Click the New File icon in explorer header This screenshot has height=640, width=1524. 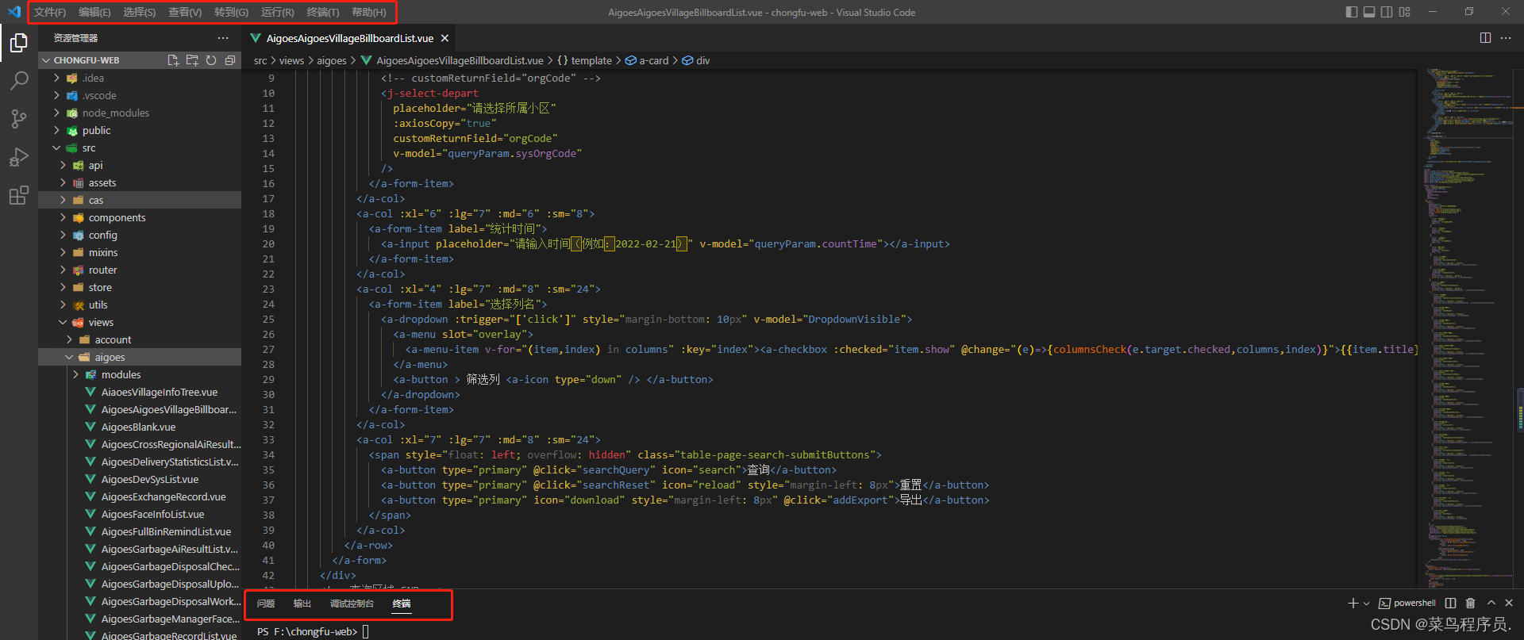pos(173,60)
